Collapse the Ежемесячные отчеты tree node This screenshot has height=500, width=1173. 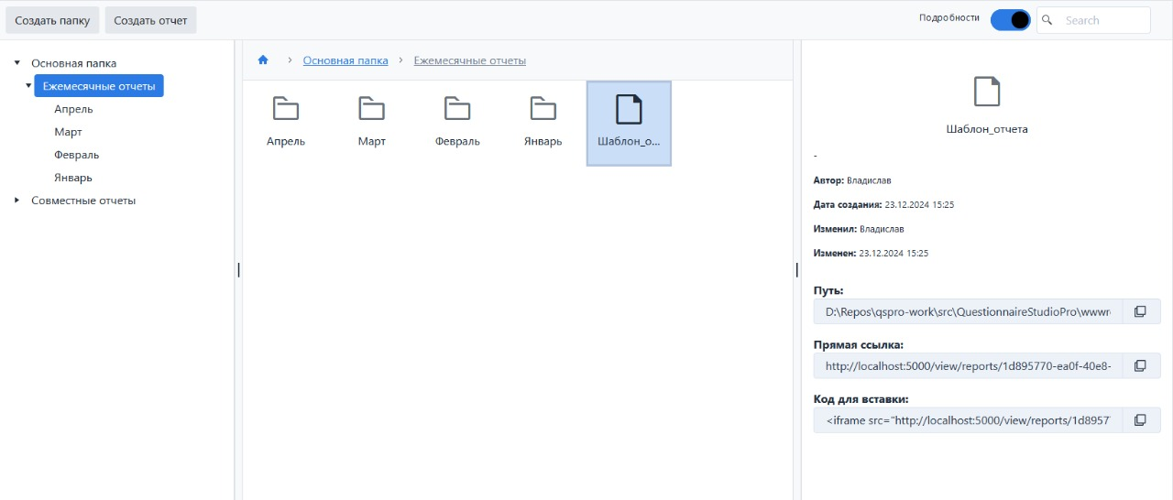pyautogui.click(x=28, y=86)
